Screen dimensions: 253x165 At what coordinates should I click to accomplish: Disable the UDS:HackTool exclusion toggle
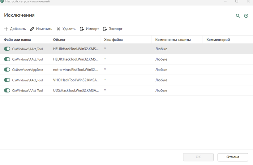tap(7, 90)
